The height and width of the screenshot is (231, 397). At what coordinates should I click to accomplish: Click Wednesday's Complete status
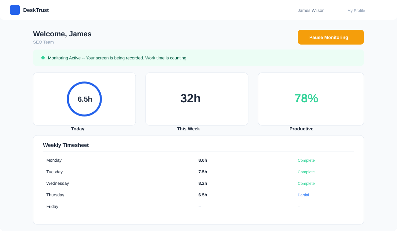pos(306,183)
